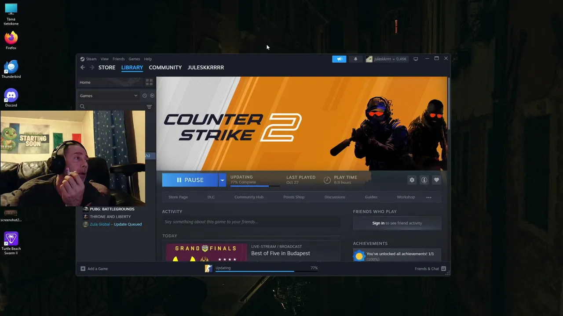The height and width of the screenshot is (316, 563).
Task: Open the Guides link
Action: [x=371, y=197]
